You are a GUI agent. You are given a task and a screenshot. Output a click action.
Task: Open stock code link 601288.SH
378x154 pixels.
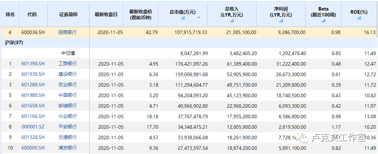33,85
